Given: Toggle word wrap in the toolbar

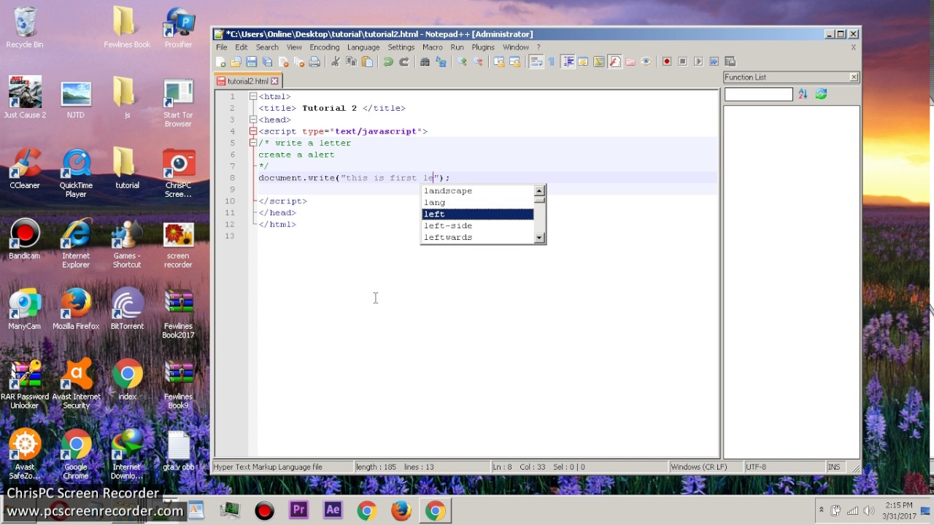Looking at the screenshot, I should (536, 62).
